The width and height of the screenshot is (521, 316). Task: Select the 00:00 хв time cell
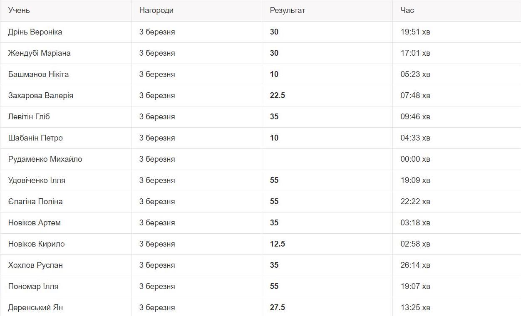point(415,159)
